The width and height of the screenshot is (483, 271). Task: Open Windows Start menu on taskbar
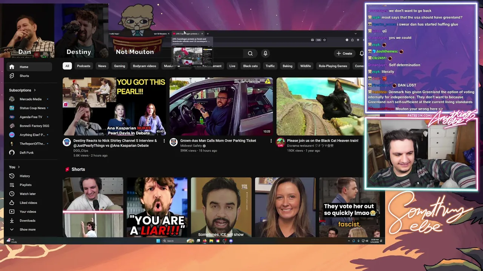[x=158, y=241]
